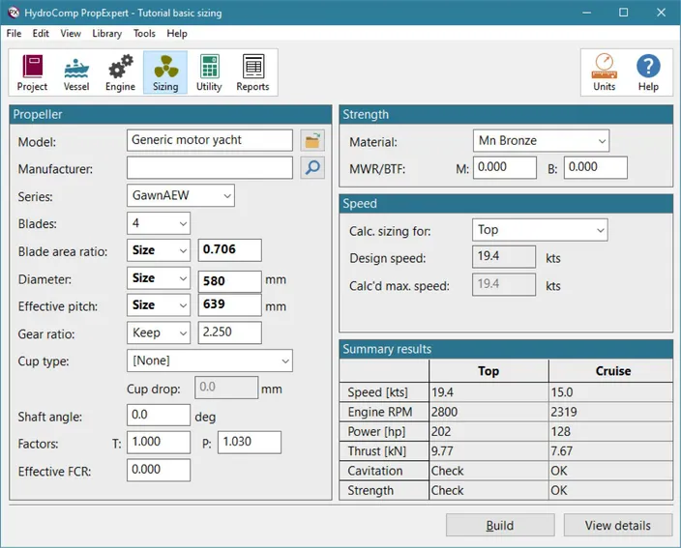Click the thrust factor T field
Screen dimensions: 681x548
159,442
